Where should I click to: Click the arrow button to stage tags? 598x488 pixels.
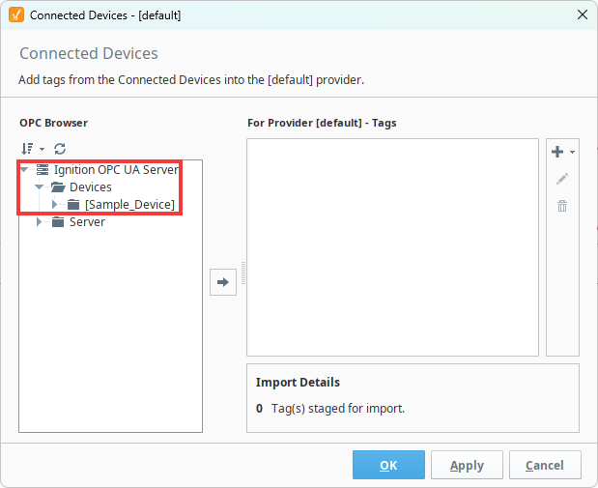[x=223, y=282]
